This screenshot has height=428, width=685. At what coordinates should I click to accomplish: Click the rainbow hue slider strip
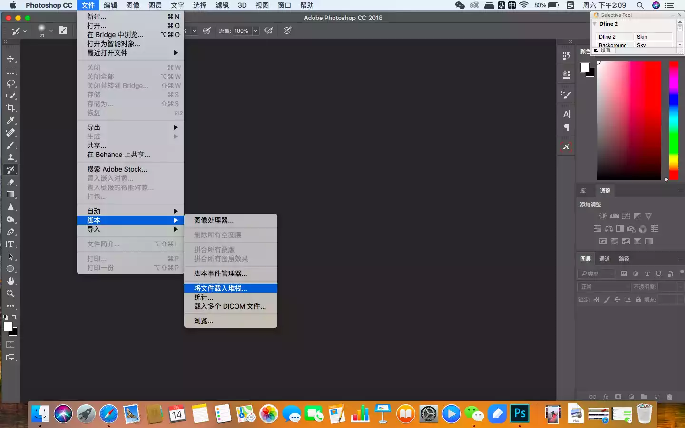click(674, 120)
